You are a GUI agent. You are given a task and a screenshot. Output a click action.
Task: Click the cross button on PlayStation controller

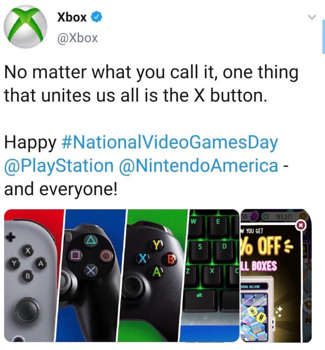(91, 271)
